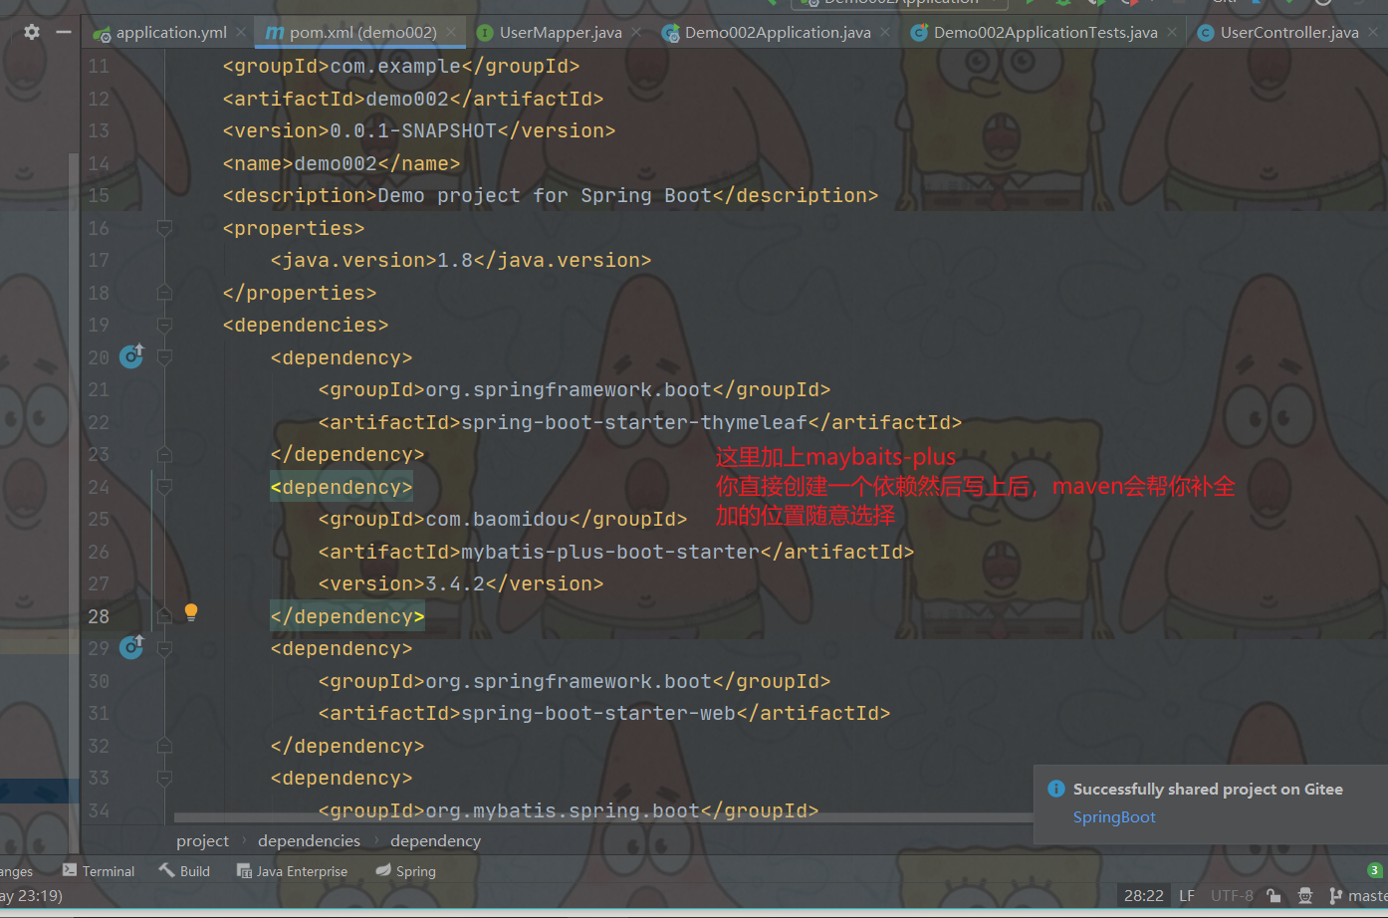Fold the dependency starting at line 33
1388x918 pixels.
(165, 778)
